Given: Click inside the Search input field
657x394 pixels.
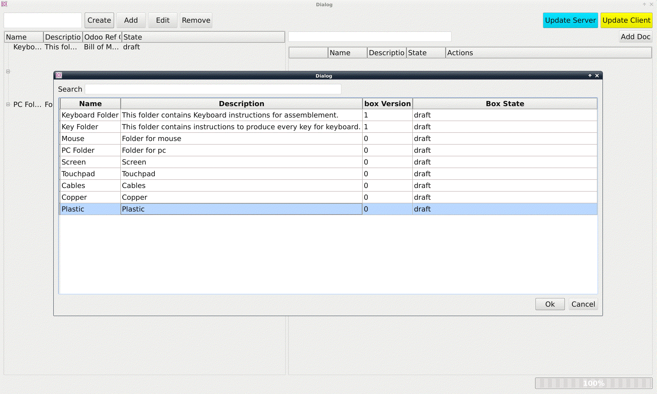Looking at the screenshot, I should pyautogui.click(x=212, y=89).
